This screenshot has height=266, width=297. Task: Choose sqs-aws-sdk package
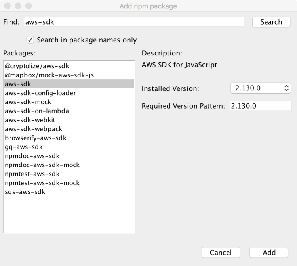69,192
